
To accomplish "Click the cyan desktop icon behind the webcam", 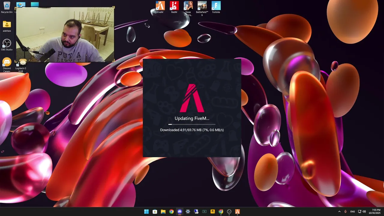I will tap(35, 4).
